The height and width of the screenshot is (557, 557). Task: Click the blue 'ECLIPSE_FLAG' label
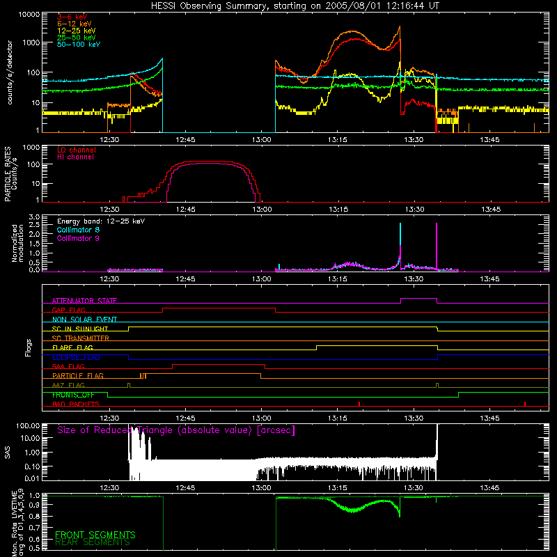76,357
